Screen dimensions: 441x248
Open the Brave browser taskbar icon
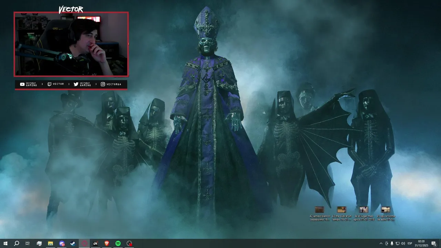(x=107, y=244)
